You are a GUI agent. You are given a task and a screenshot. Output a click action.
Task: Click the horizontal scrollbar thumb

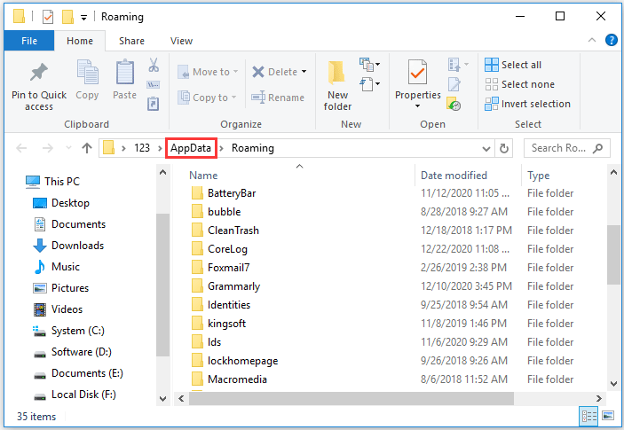pyautogui.click(x=351, y=398)
